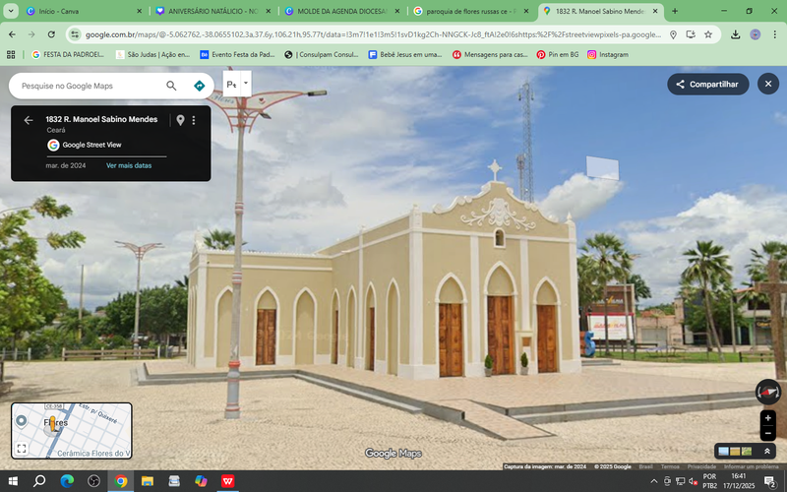Open Evento Festa da Pad... bookmark
This screenshot has width=787, height=492.
point(237,55)
